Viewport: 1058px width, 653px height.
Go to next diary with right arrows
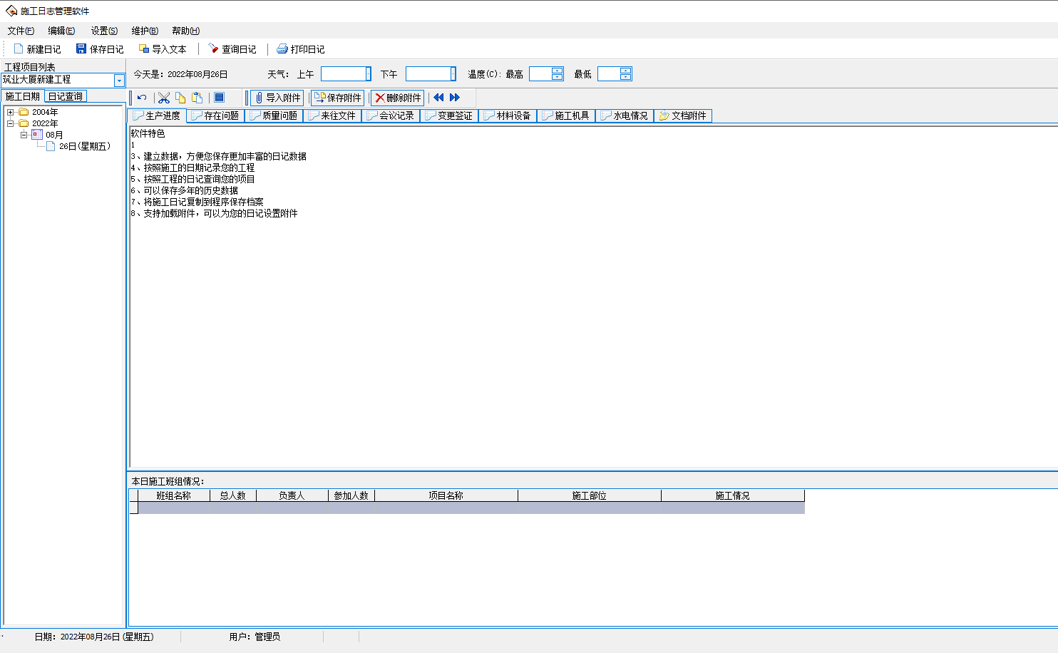(455, 98)
